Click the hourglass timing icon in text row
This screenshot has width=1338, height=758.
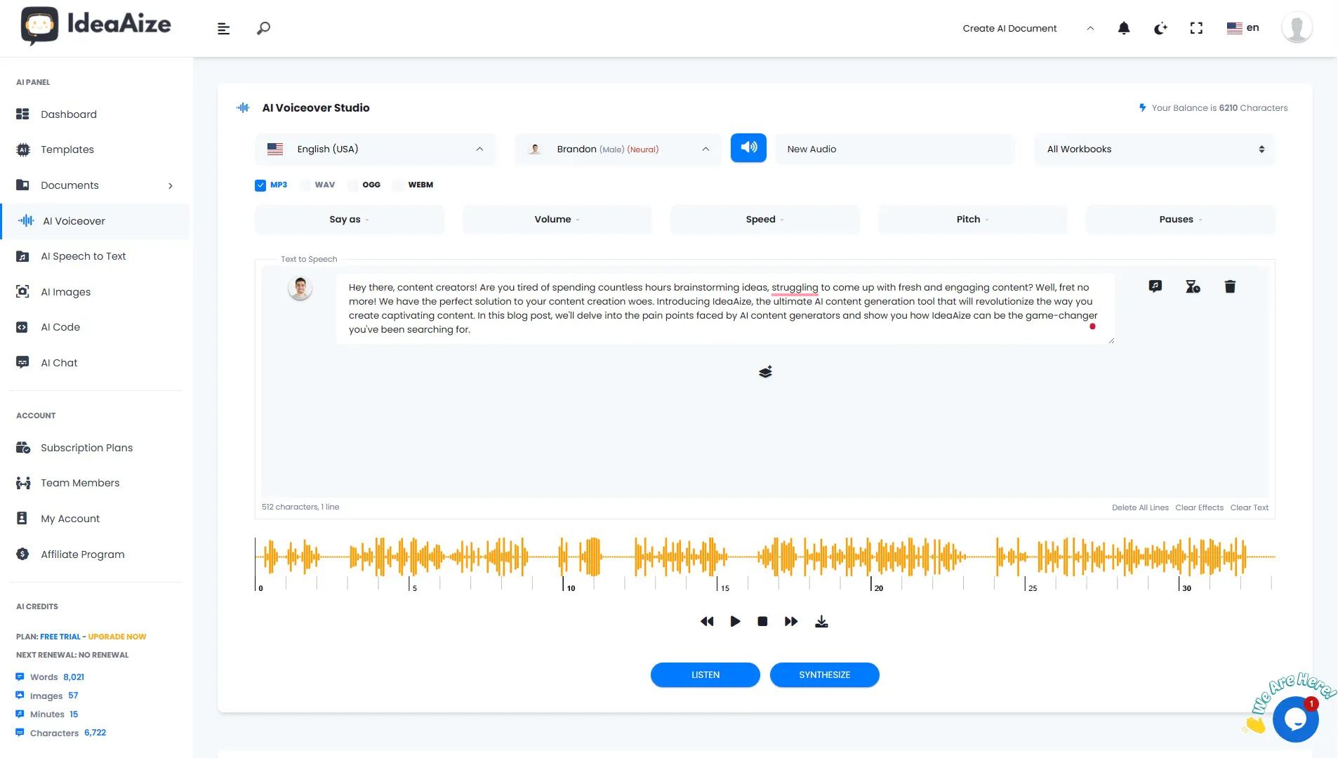[1193, 286]
